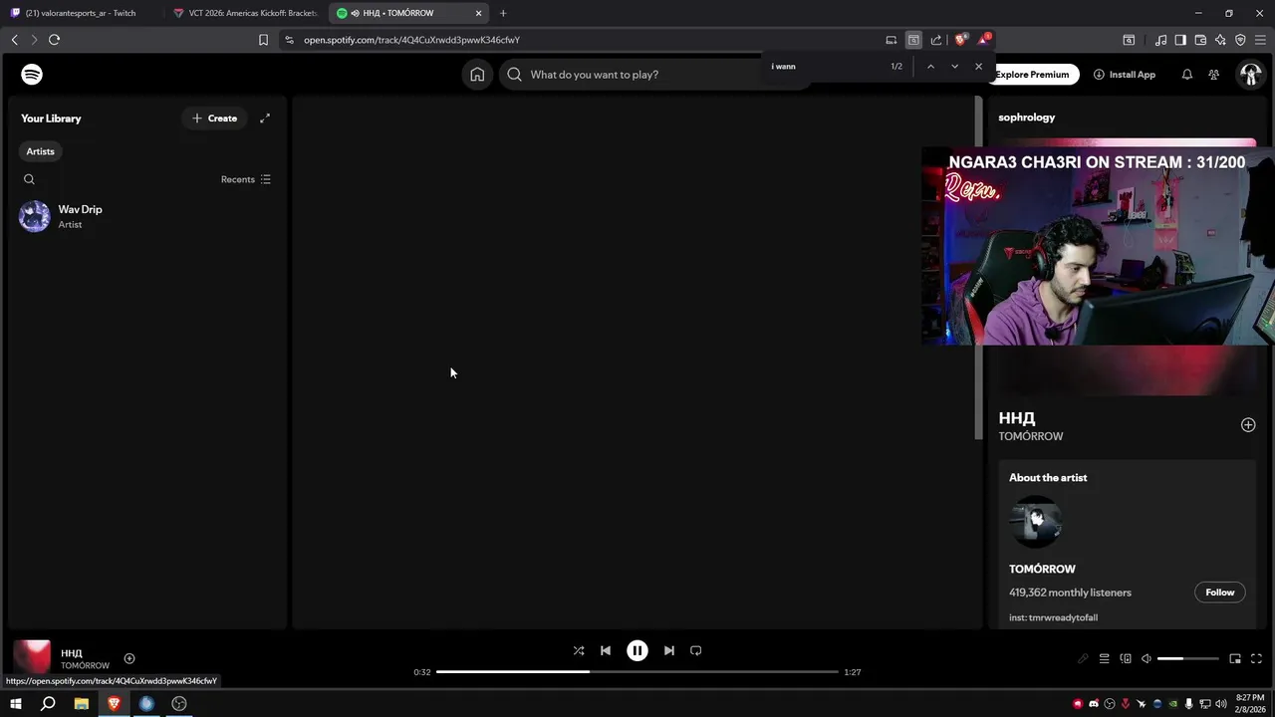Image resolution: width=1275 pixels, height=717 pixels.
Task: Open Brave Leo AI sparkle icon
Action: pyautogui.click(x=1220, y=40)
